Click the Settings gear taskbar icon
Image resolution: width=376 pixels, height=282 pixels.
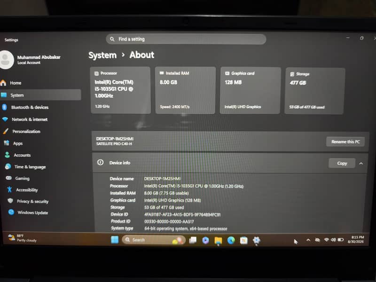point(256,240)
